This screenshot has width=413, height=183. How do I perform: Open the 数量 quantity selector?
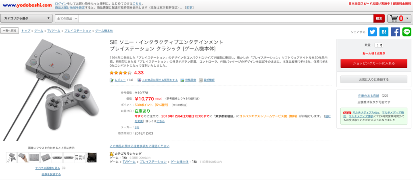(379, 45)
